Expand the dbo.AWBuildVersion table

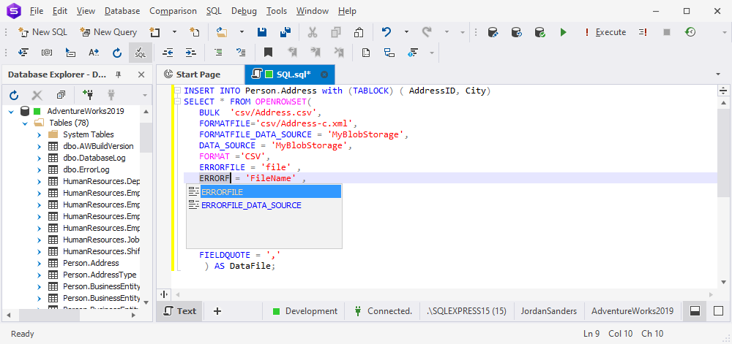pos(40,146)
